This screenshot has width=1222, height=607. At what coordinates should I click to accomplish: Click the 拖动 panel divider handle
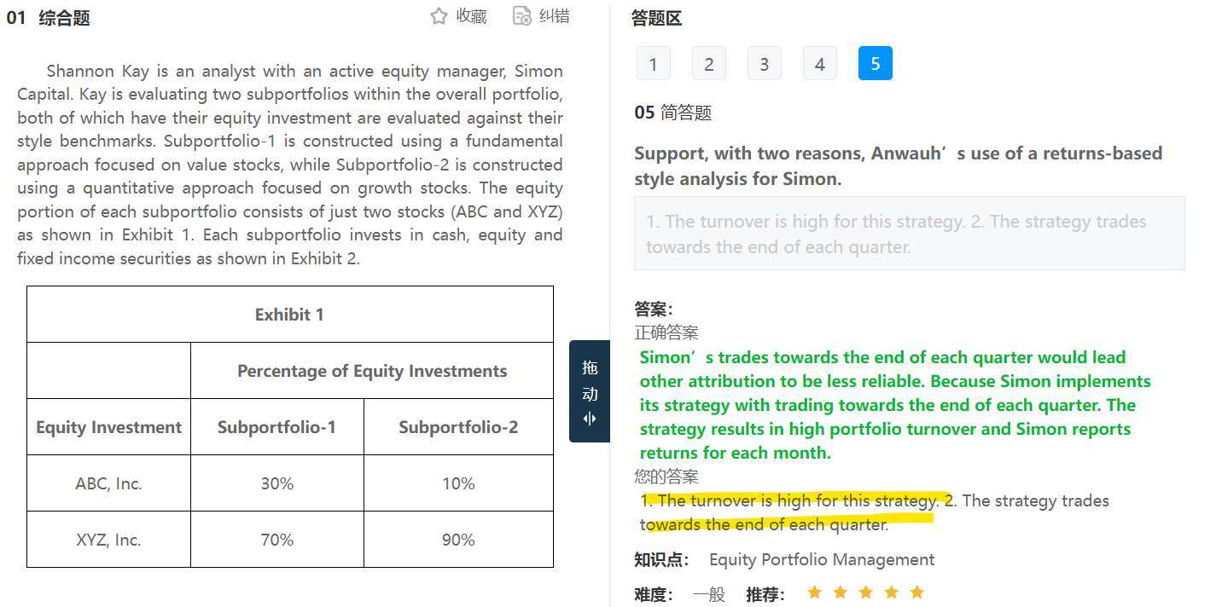click(x=590, y=391)
